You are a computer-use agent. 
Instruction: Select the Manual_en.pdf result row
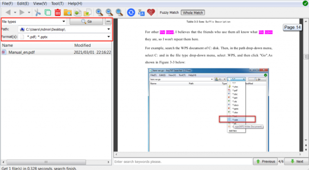pos(56,52)
